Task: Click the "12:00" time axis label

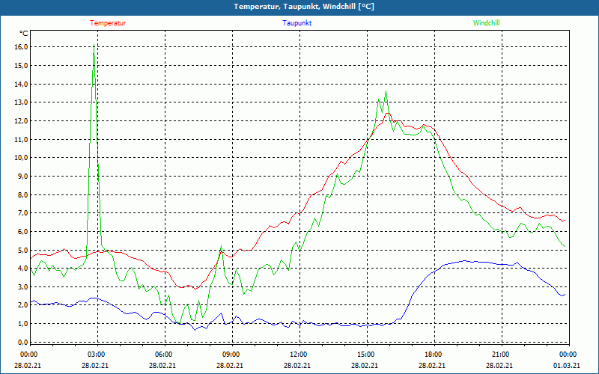Action: [x=299, y=355]
